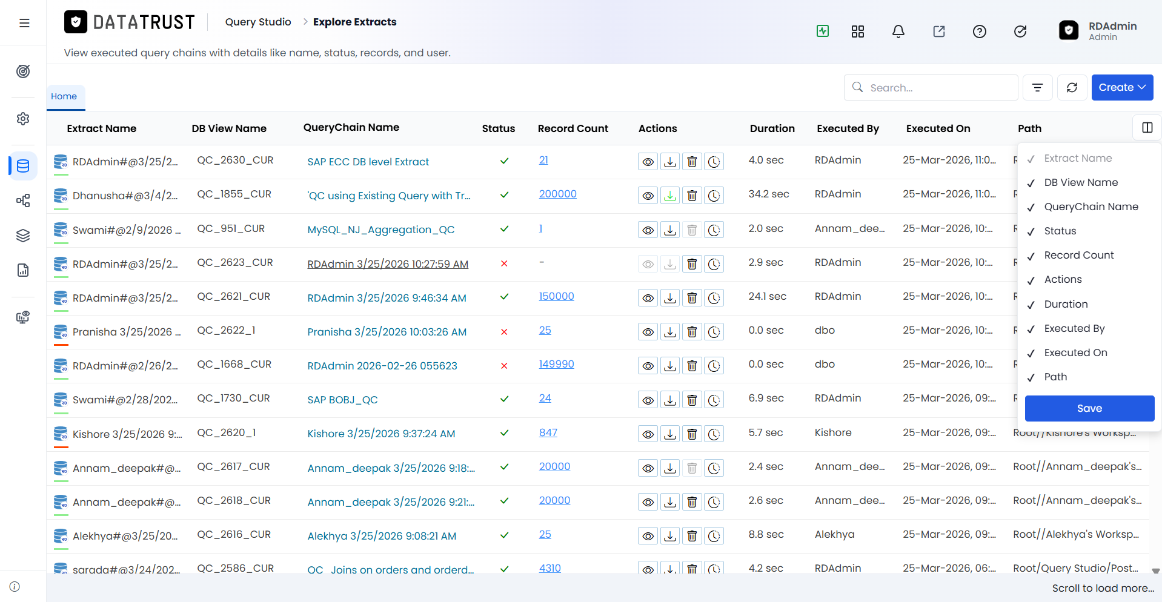Open the green activity monitor icon
Viewport: 1162px width, 602px height.
click(x=823, y=31)
